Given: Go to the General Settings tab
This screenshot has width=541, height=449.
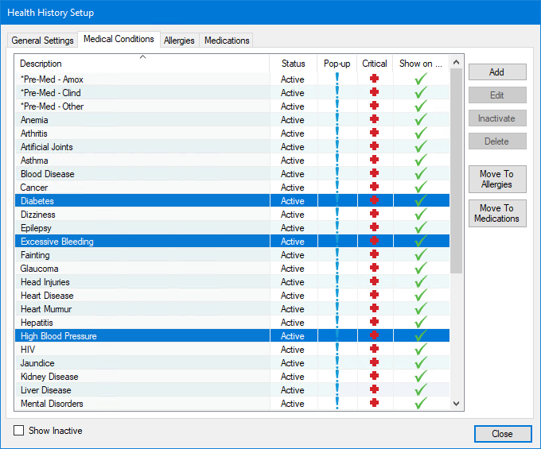Looking at the screenshot, I should click(42, 41).
